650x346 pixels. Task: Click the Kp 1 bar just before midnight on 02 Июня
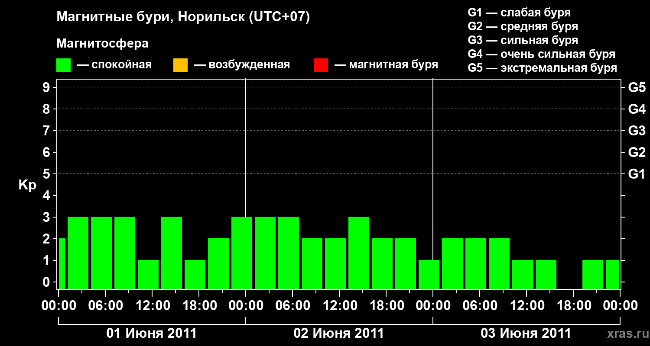[429, 274]
